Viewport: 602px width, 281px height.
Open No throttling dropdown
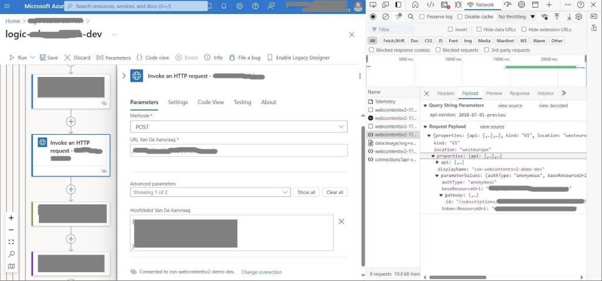516,17
